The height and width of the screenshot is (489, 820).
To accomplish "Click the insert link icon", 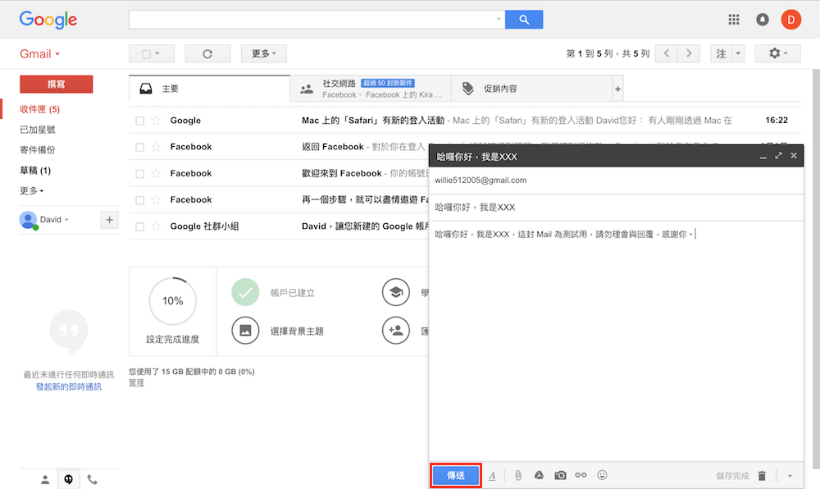I will pyautogui.click(x=581, y=475).
